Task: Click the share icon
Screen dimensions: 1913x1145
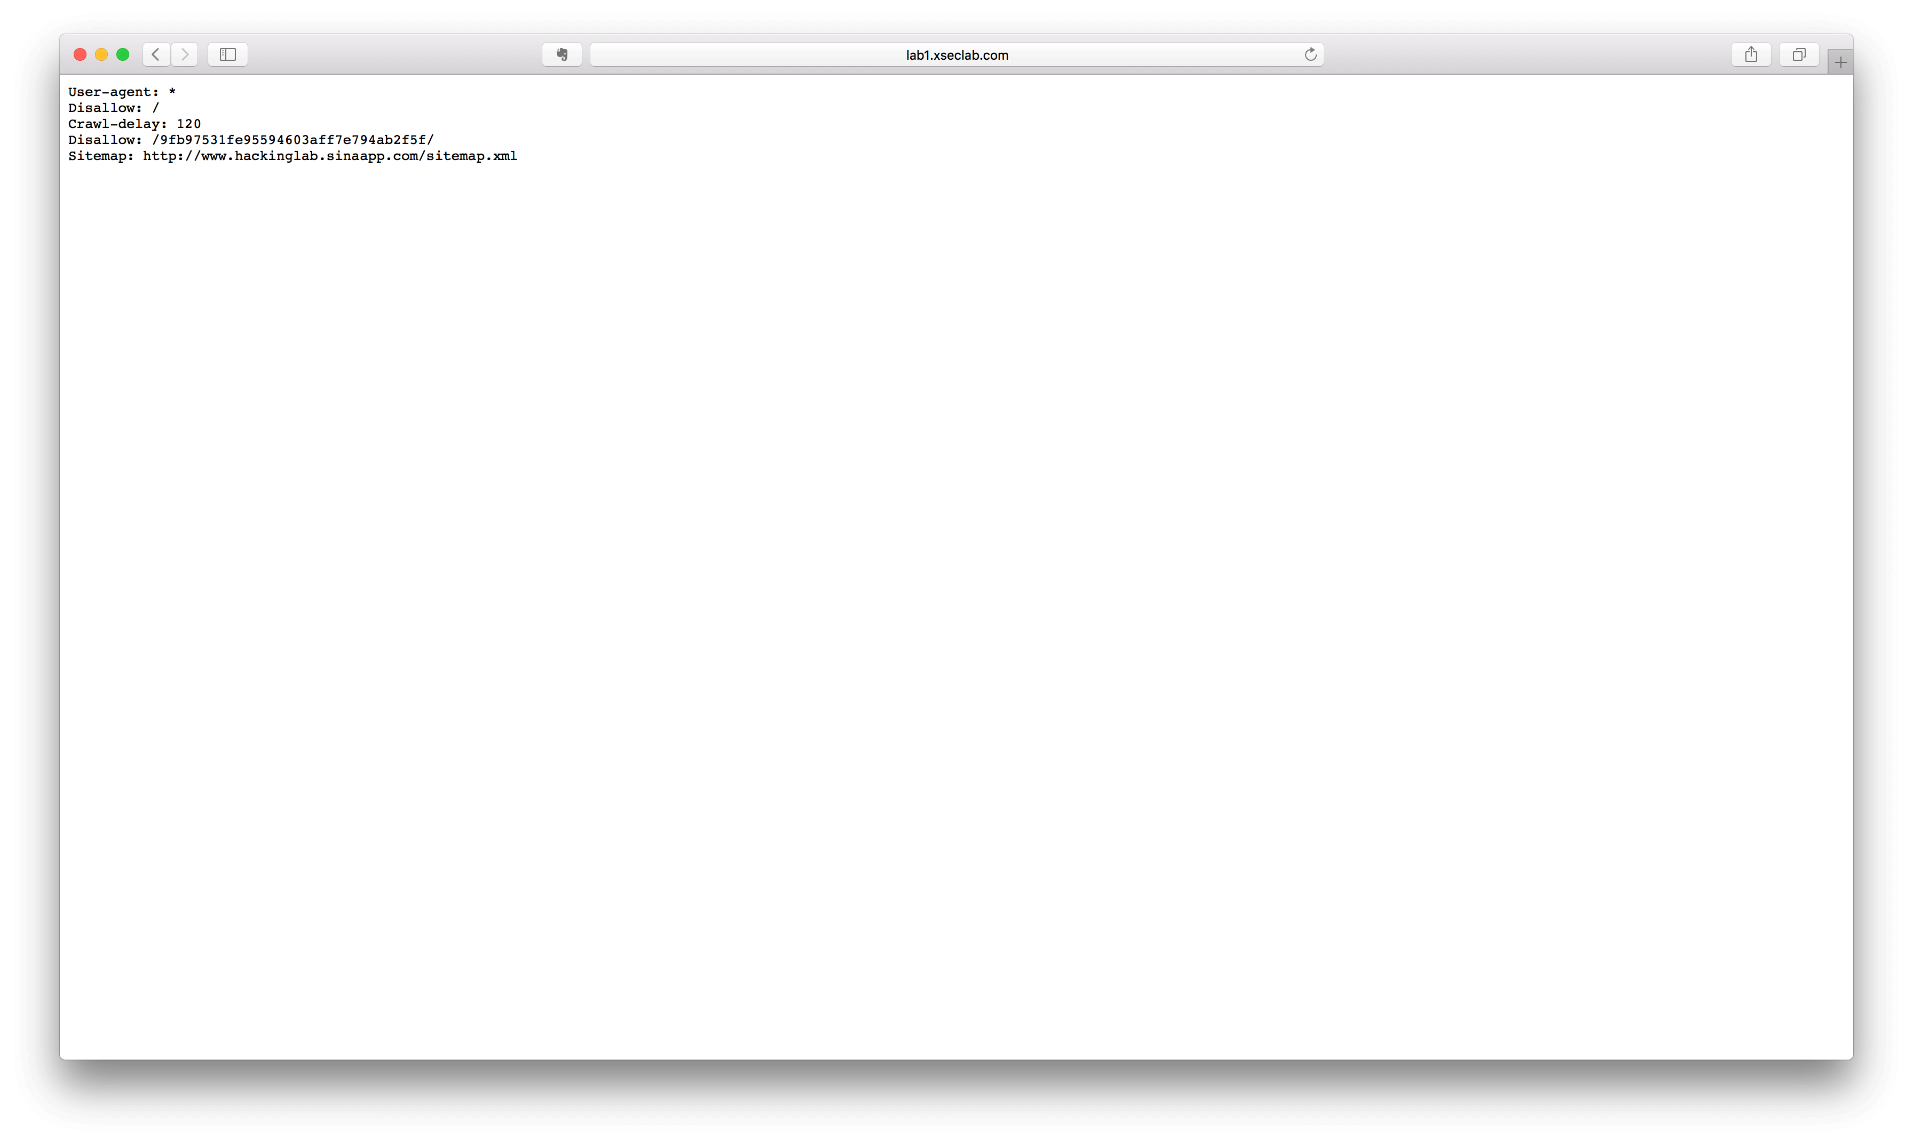Action: click(1751, 54)
